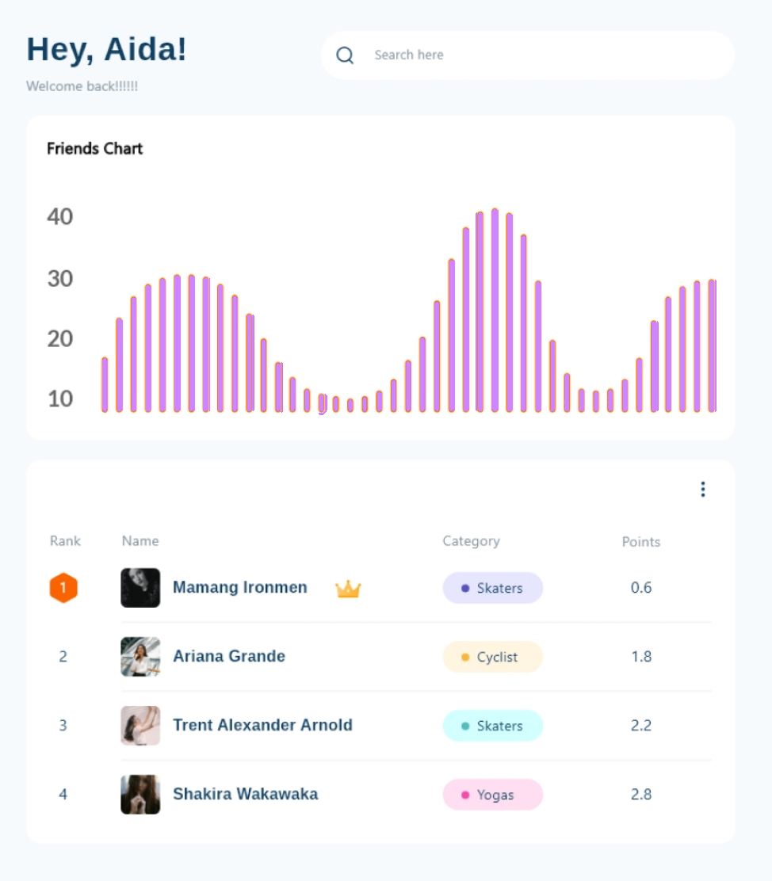The width and height of the screenshot is (772, 881).
Task: Click the purple Skaters tag for Mamang
Action: tap(492, 588)
